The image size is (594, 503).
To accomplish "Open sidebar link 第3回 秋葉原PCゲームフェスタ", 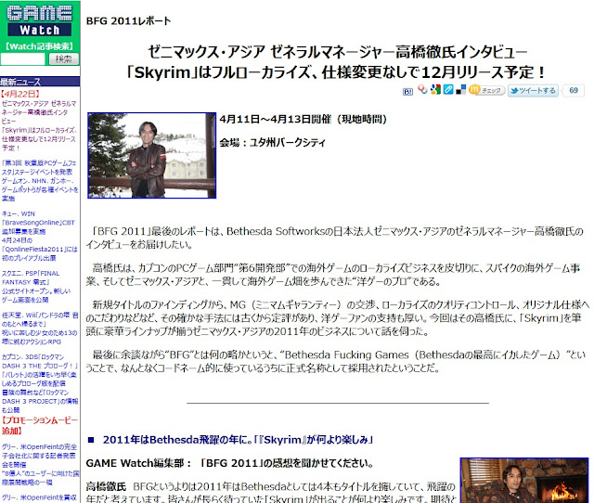I will pyautogui.click(x=39, y=181).
